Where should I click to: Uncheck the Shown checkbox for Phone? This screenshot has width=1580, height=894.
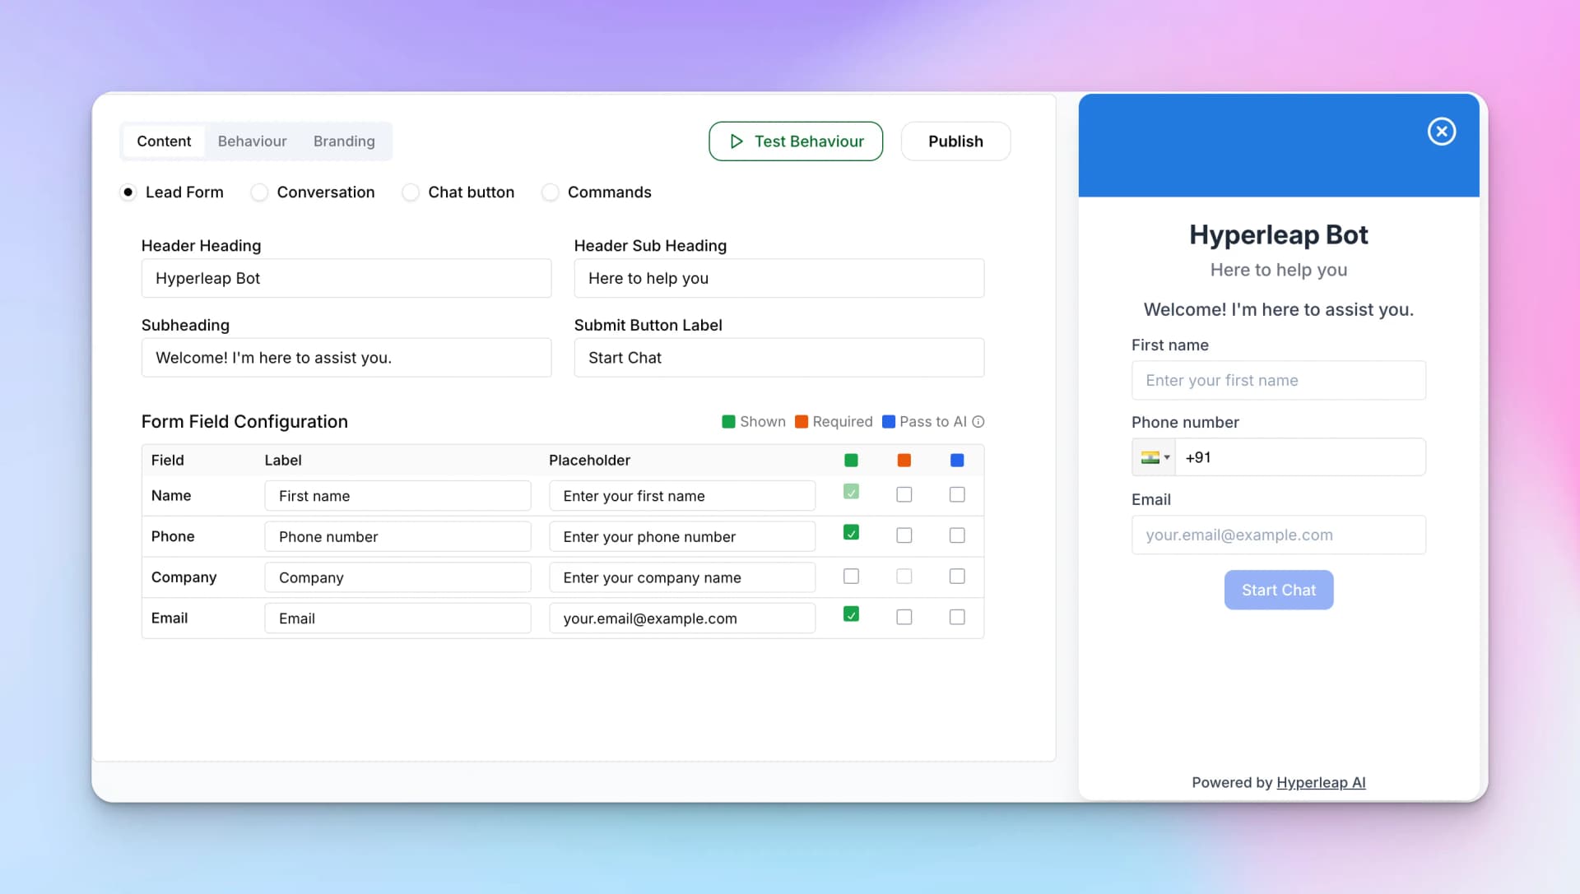(x=851, y=533)
